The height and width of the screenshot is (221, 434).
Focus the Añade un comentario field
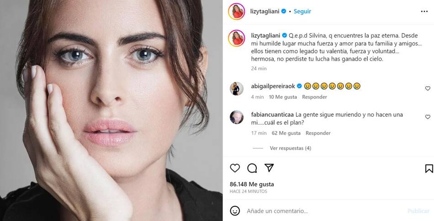pos(324,211)
